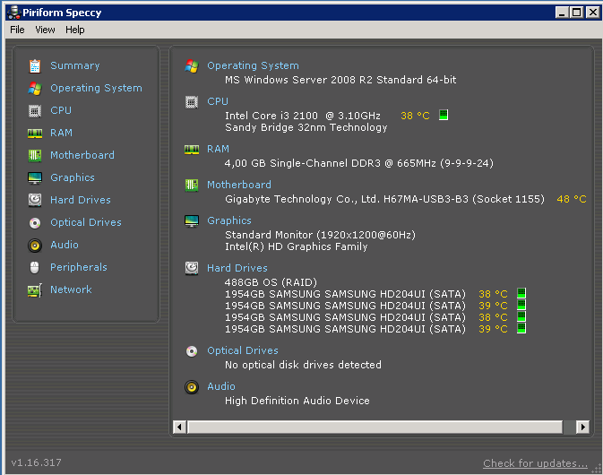Open the Help menu

(75, 30)
